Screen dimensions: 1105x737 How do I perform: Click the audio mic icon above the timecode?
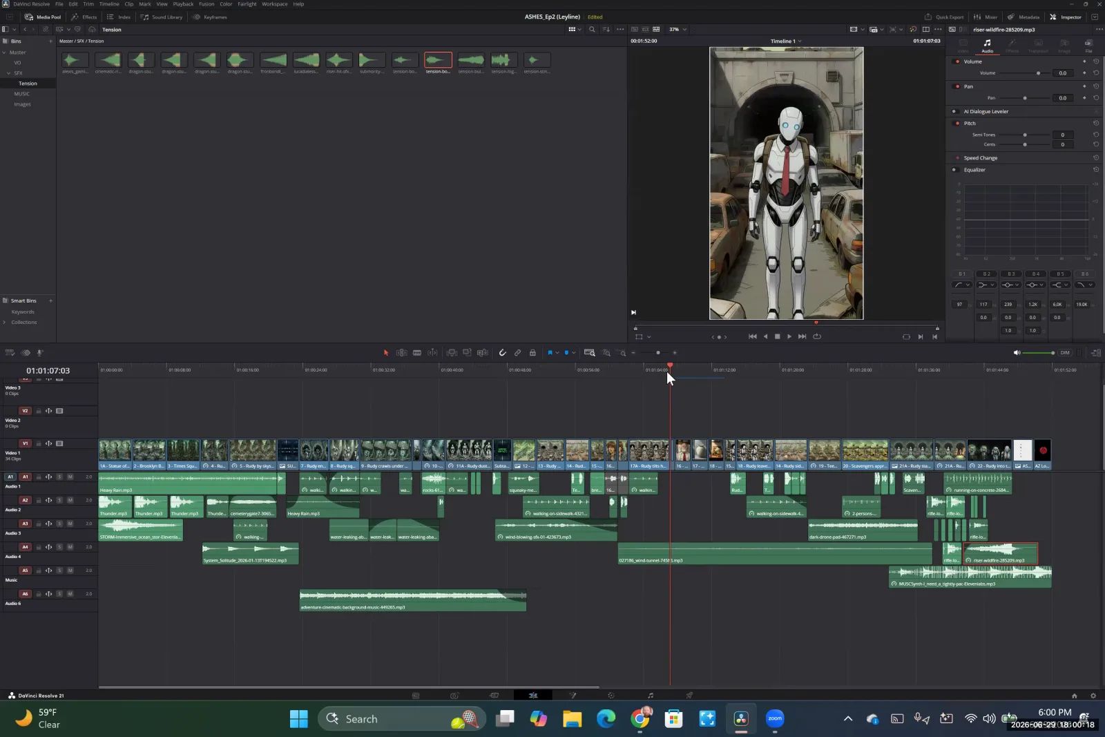(x=39, y=352)
